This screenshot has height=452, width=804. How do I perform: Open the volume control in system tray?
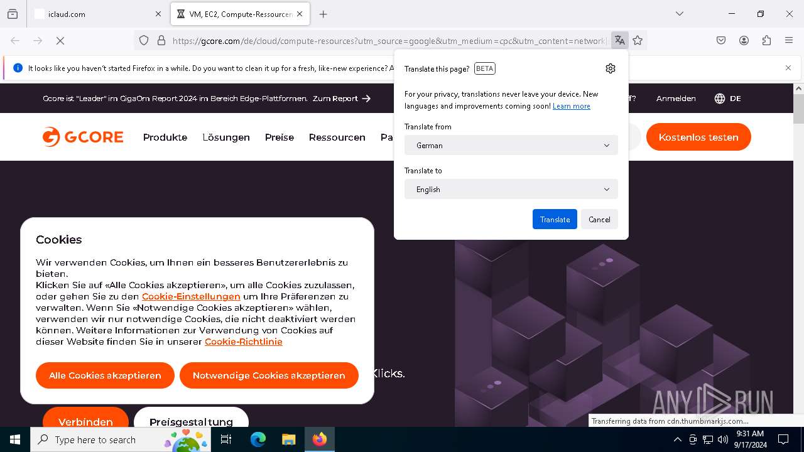[723, 439]
